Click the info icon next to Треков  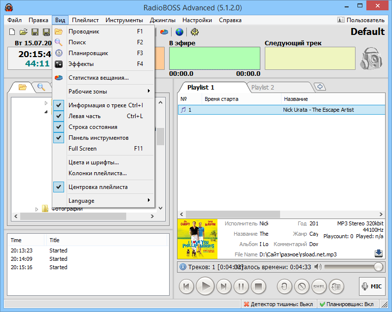[x=183, y=267]
